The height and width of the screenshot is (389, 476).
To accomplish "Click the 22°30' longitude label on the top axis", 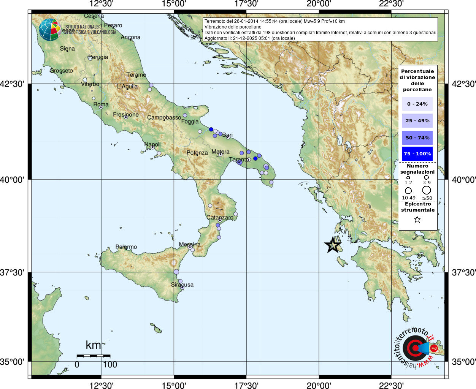I will pos(391,4).
